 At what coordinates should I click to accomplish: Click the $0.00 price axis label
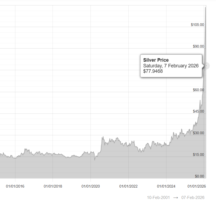pyautogui.click(x=200, y=176)
